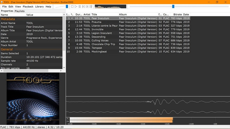
Task: Click the Play button in toolbar
Action: coord(76,6)
